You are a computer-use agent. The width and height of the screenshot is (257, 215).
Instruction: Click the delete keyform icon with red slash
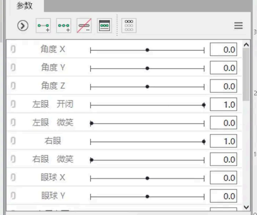click(84, 25)
